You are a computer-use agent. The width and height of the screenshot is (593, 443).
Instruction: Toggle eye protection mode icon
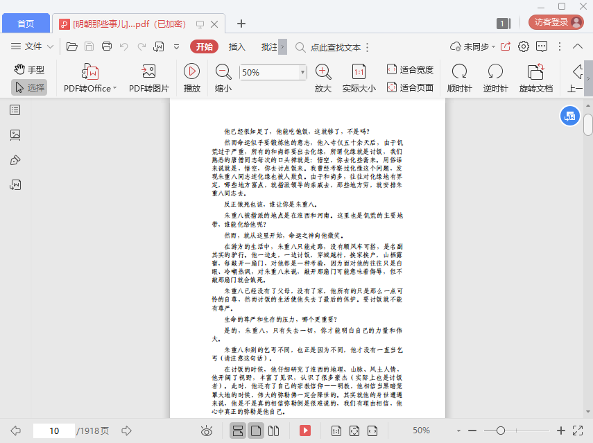point(207,431)
